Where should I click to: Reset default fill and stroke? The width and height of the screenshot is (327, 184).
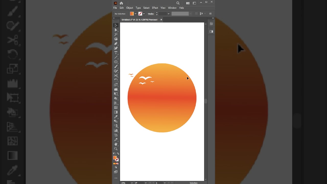point(114,154)
